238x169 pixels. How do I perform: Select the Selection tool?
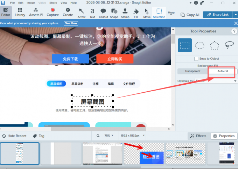click(159, 13)
